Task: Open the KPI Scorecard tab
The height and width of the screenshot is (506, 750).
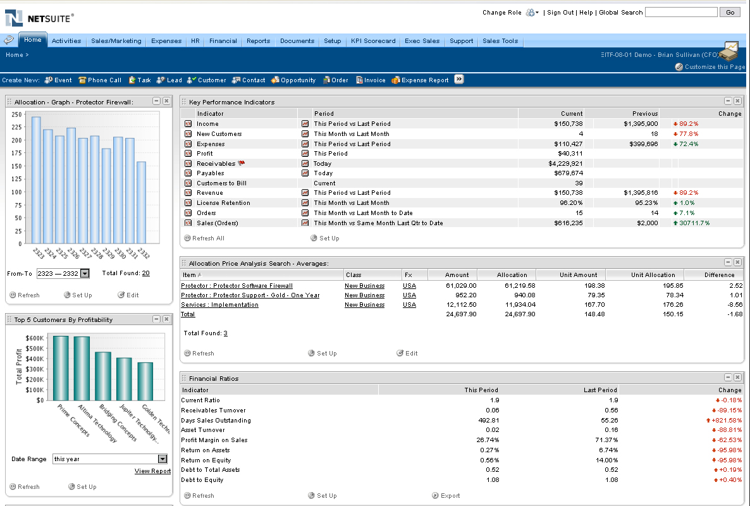Action: (373, 40)
